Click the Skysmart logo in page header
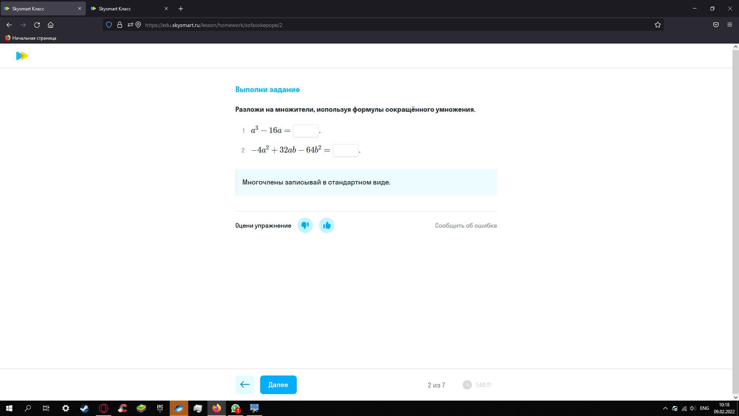This screenshot has height=416, width=739. coord(22,56)
